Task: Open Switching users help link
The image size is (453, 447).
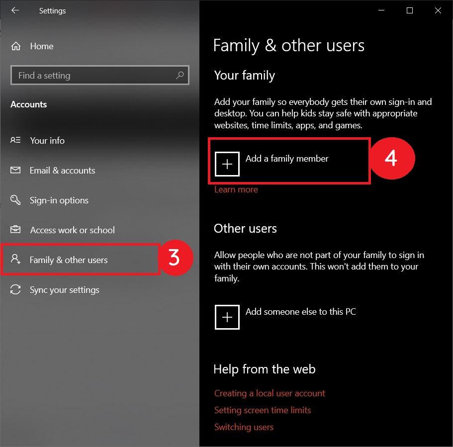Action: pos(244,427)
